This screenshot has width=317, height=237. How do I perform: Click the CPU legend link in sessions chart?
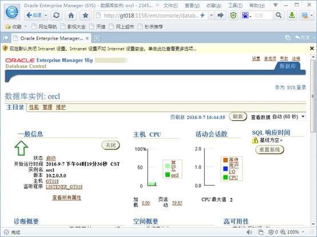tap(233, 177)
